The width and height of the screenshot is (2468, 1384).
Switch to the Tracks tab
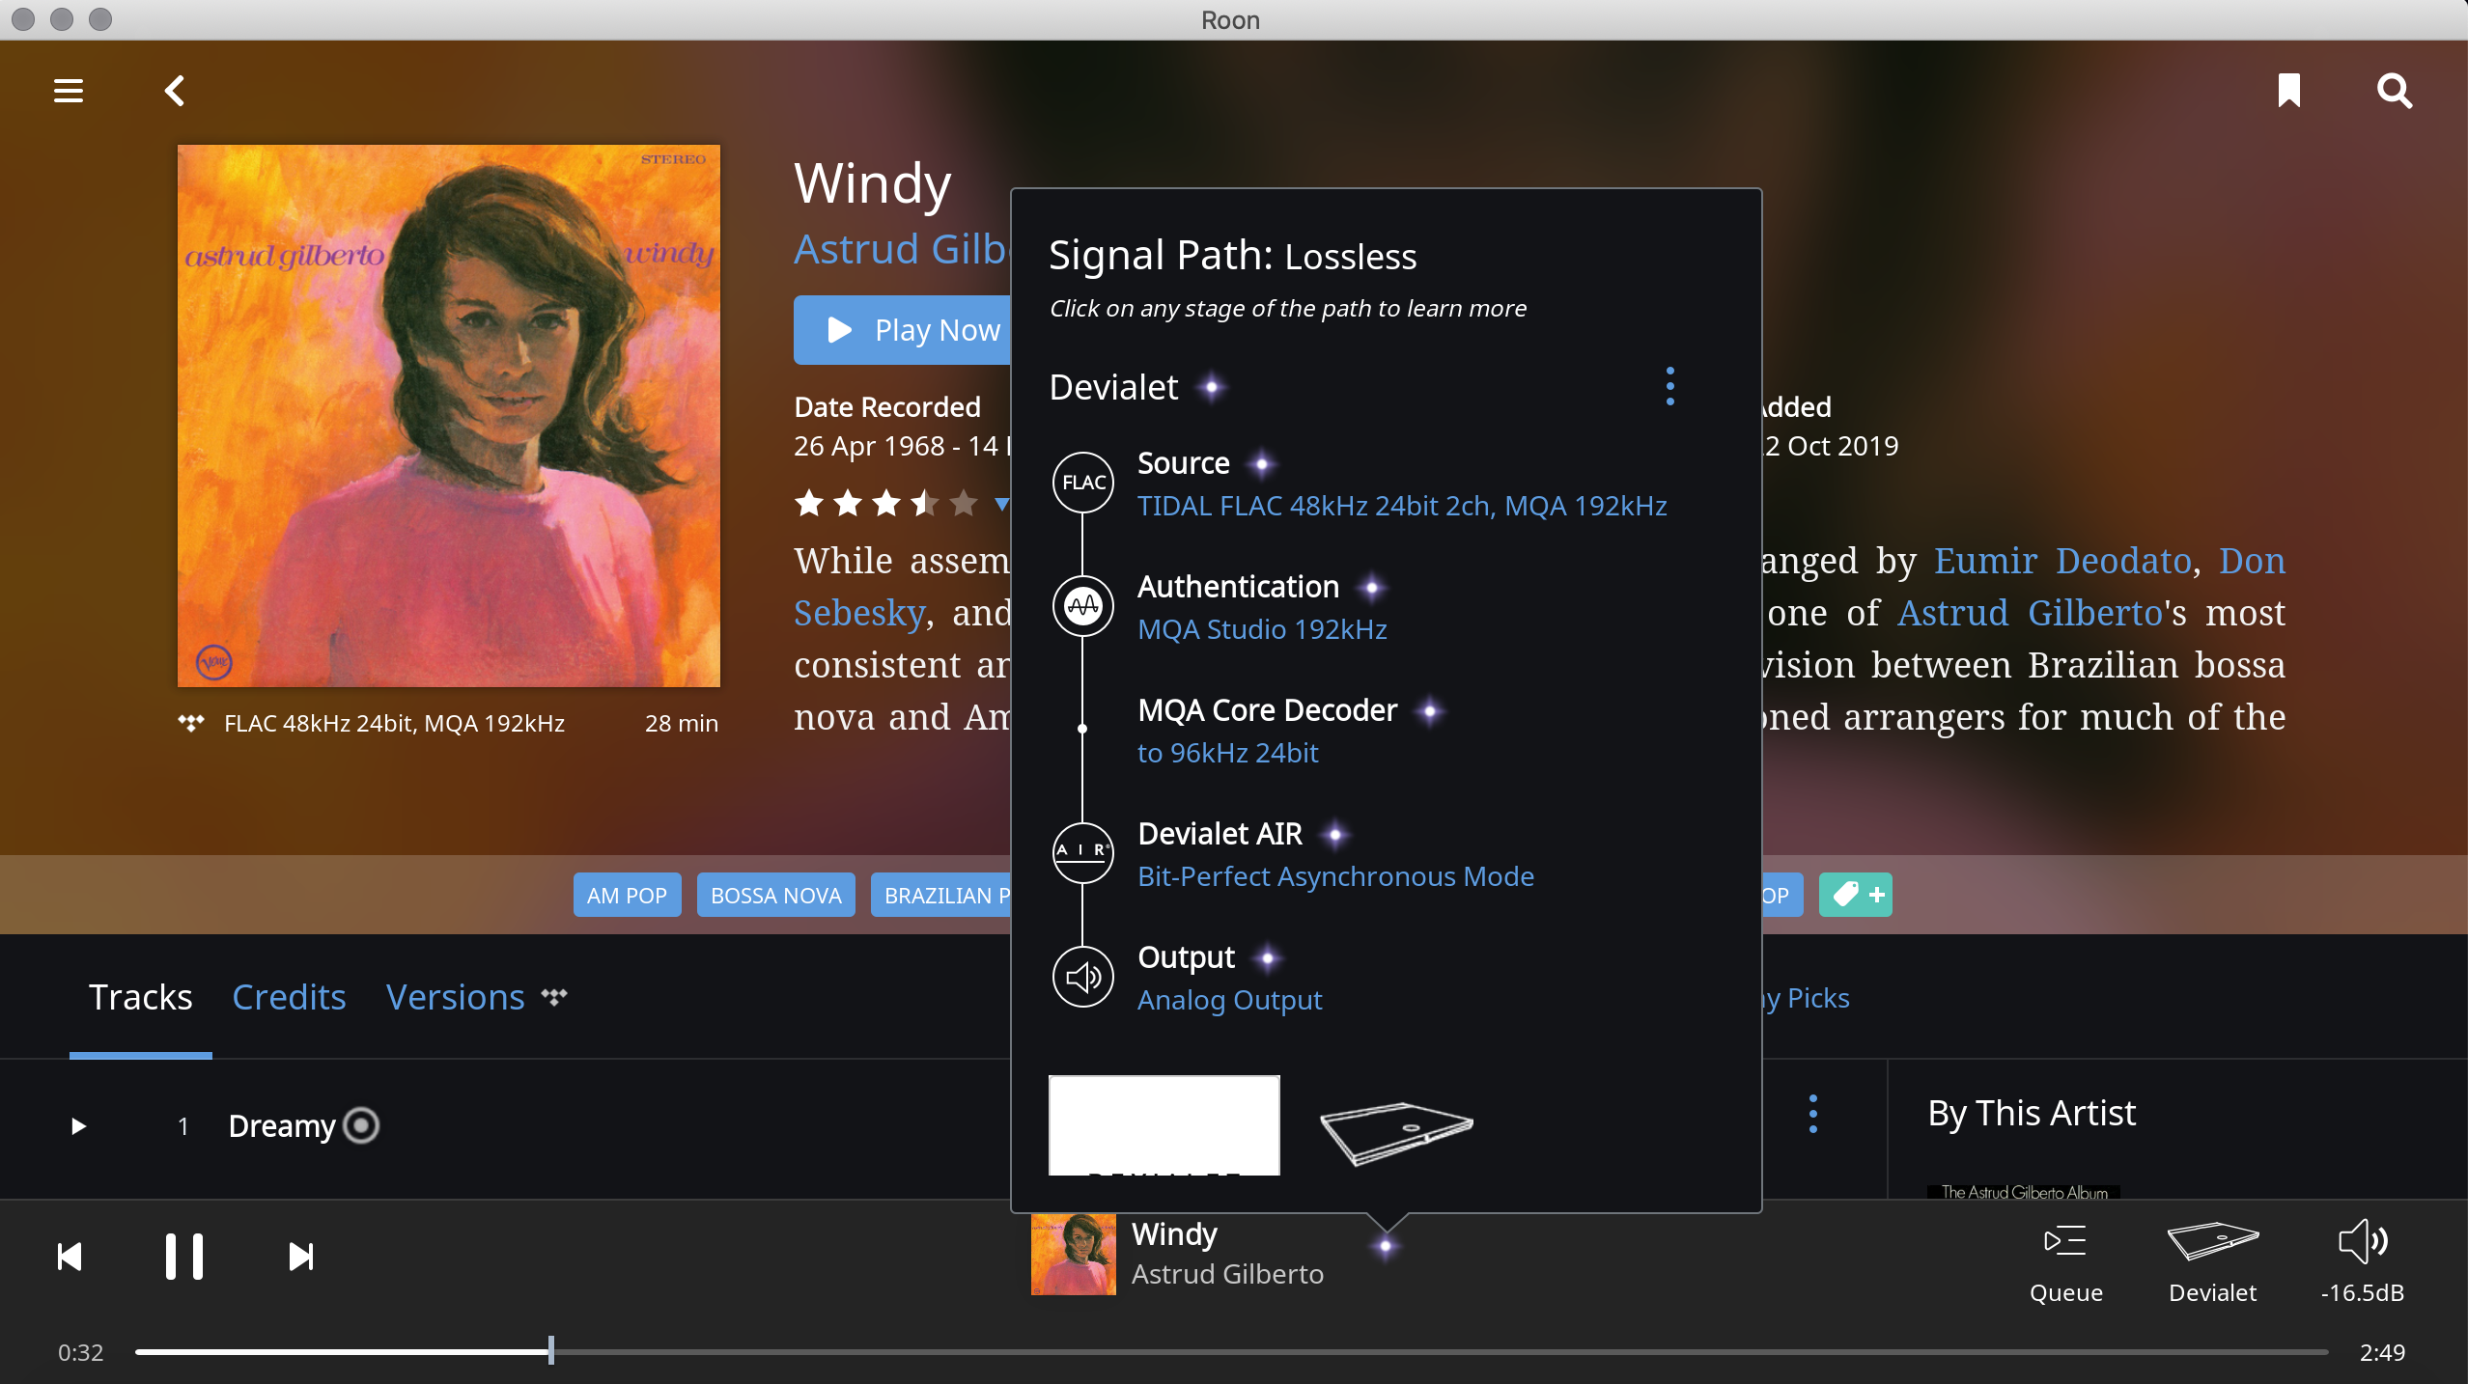(x=140, y=997)
